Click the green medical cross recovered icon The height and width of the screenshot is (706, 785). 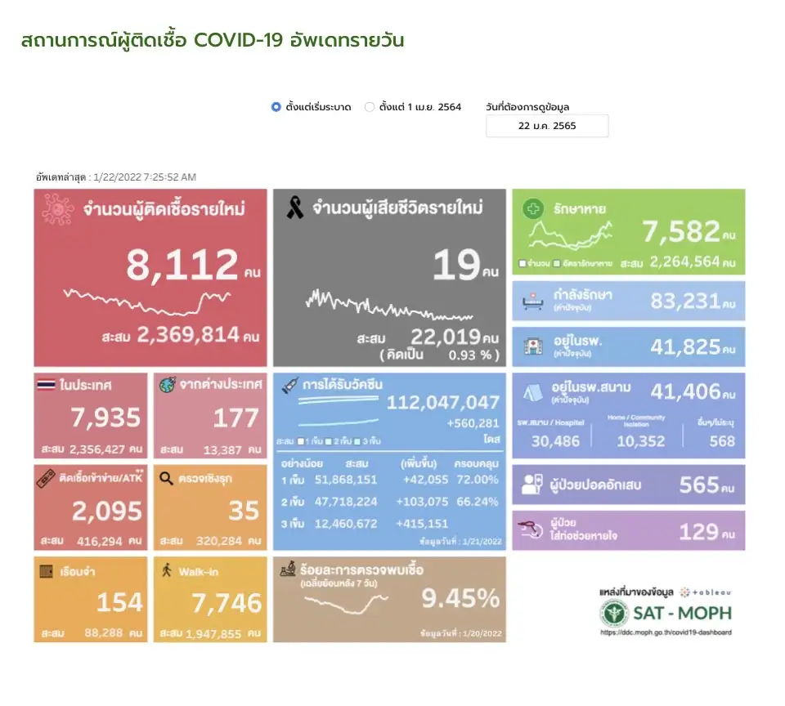coord(533,210)
